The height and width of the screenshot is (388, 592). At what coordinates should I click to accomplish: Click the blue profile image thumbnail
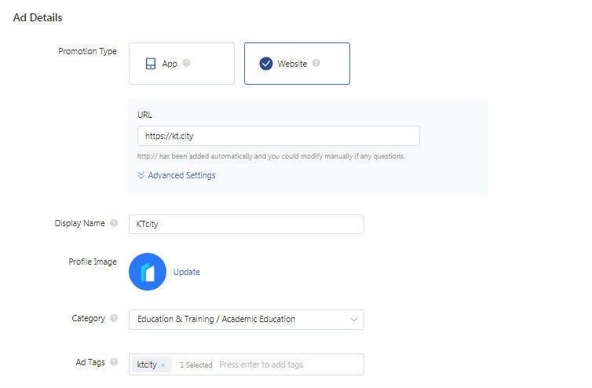point(148,272)
